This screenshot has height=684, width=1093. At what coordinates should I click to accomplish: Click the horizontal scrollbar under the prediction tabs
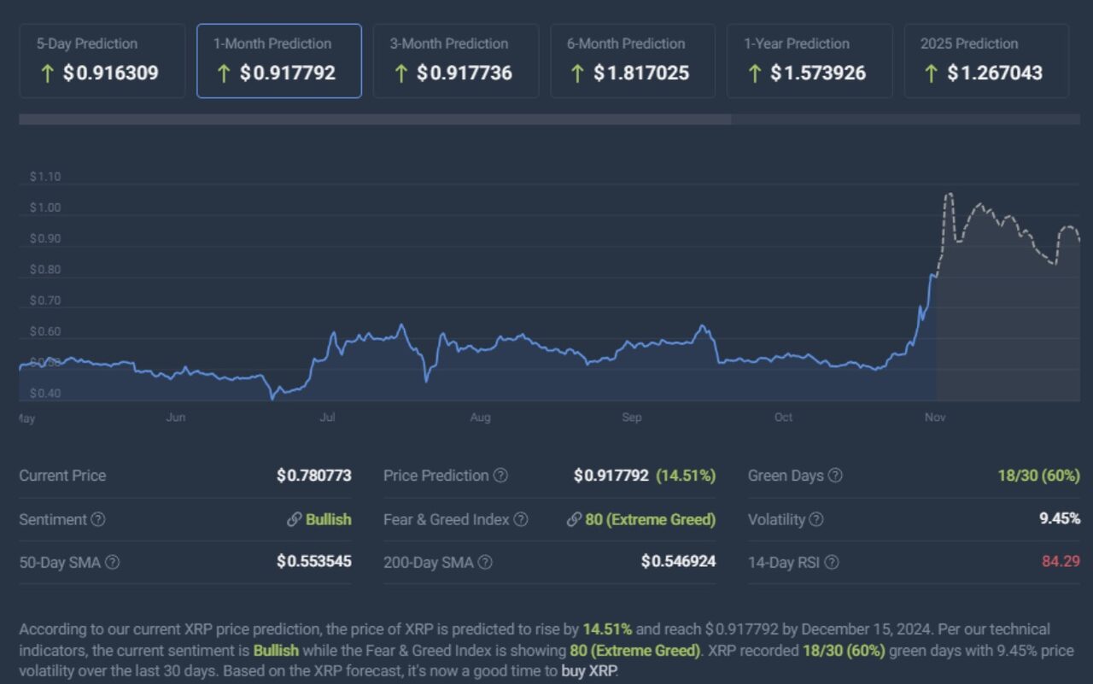pyautogui.click(x=375, y=120)
